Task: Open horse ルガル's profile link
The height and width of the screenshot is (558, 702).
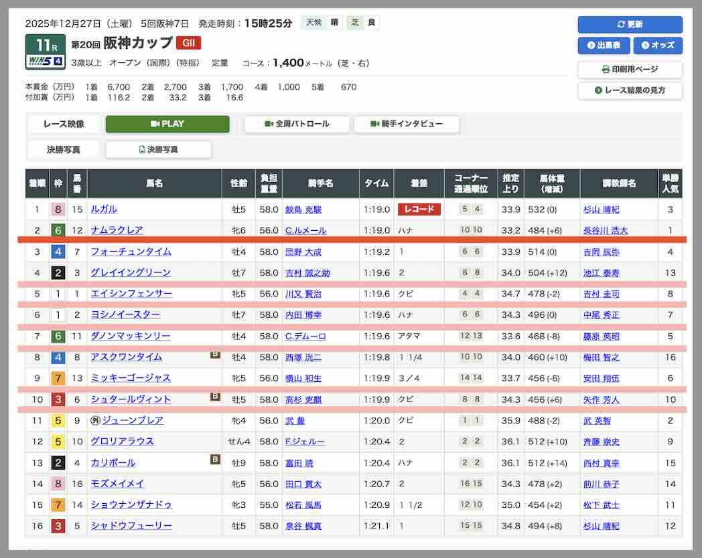Action: click(104, 209)
